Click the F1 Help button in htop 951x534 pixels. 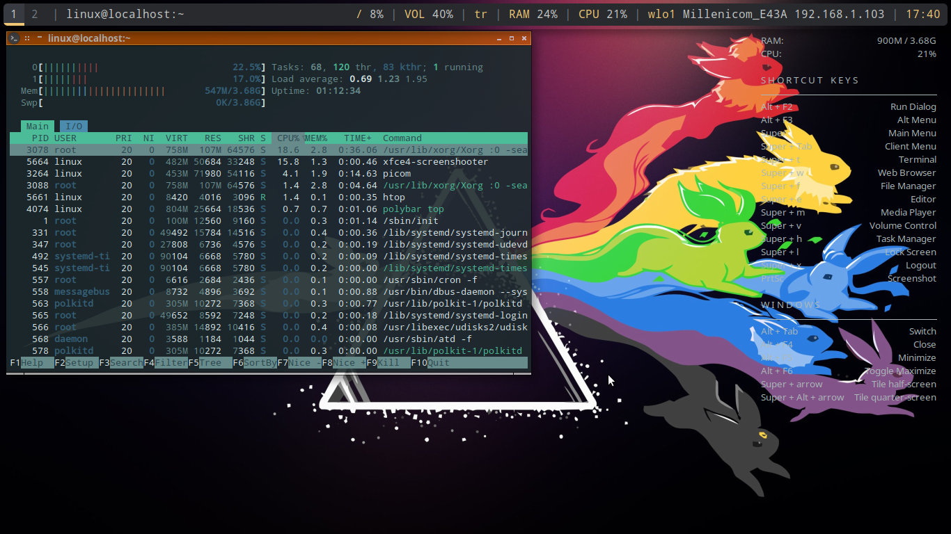(32, 363)
